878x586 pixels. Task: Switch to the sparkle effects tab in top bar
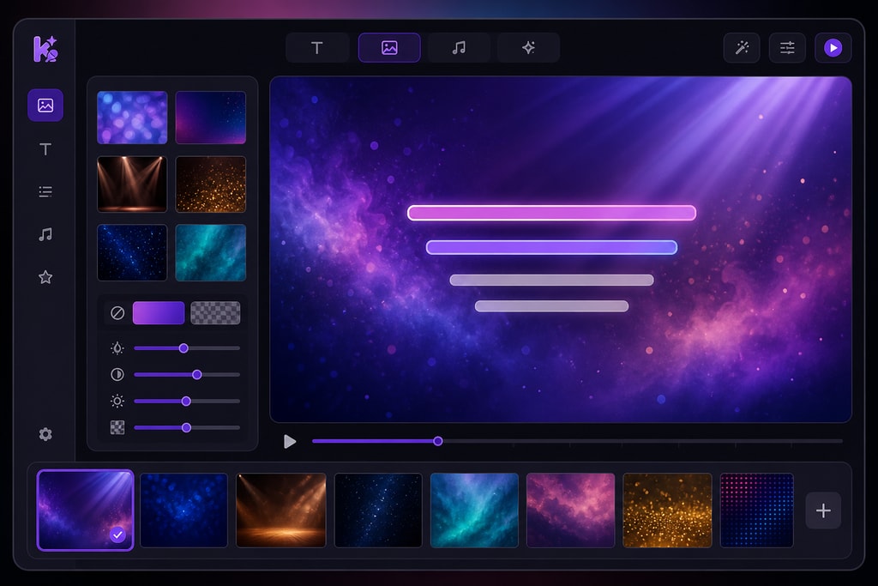tap(528, 48)
